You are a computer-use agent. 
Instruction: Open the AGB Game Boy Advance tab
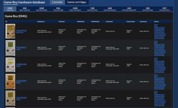(110, 9)
